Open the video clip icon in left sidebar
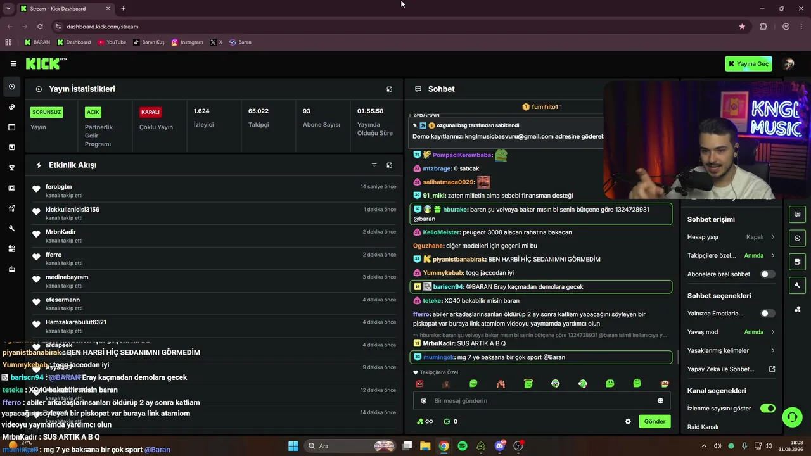The image size is (811, 456). pos(11,188)
